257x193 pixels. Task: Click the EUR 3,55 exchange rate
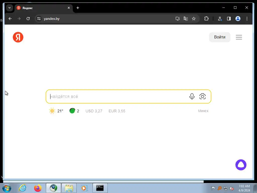pos(117,111)
